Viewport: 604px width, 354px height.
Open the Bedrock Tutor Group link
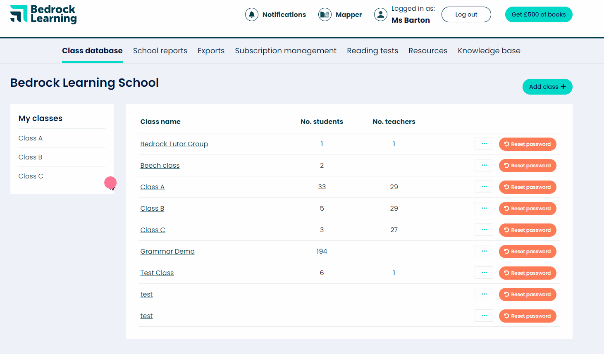[174, 144]
